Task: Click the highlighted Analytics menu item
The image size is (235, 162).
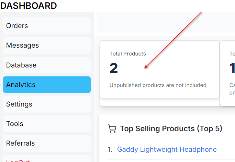Action: click(x=47, y=85)
